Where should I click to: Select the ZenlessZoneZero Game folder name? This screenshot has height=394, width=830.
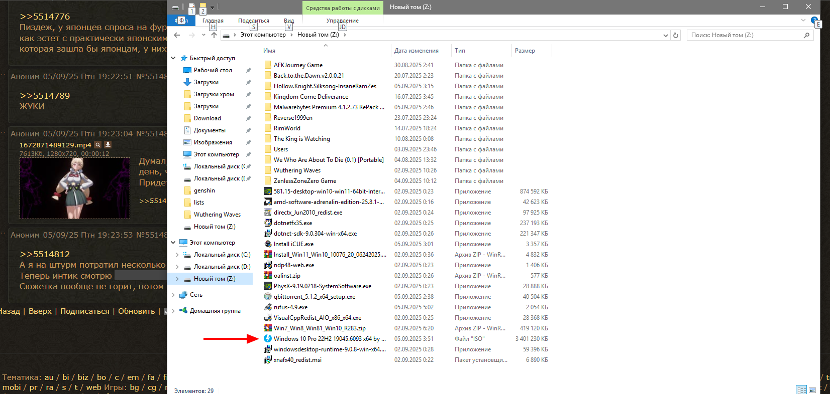pos(305,181)
